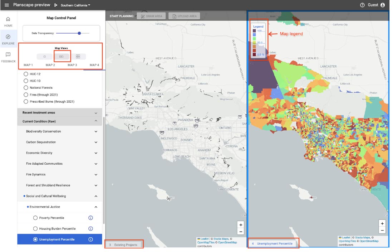Choose the Housing Burden Percentile layer
The height and width of the screenshot is (252, 392).
coord(35,229)
